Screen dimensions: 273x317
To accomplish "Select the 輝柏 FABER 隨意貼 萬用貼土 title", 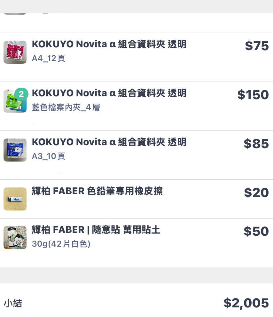I will [96, 230].
